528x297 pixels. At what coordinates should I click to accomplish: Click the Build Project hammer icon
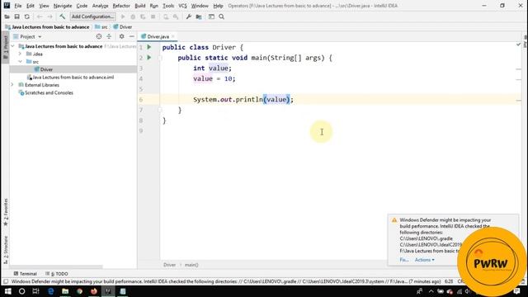(x=63, y=16)
